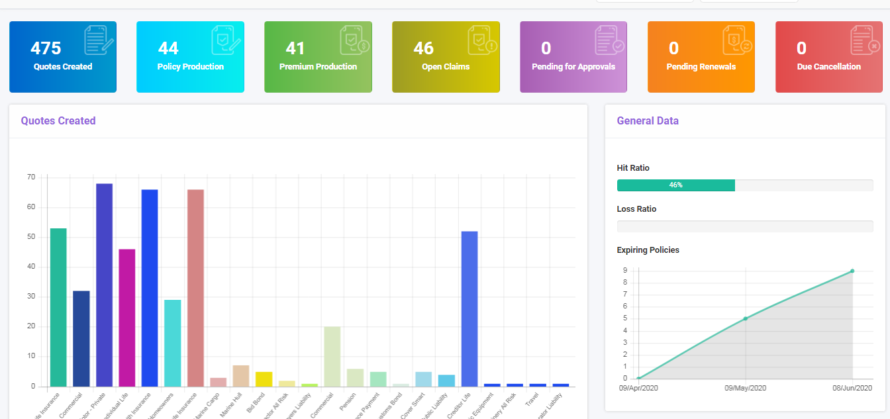The image size is (890, 419).
Task: Open the 46 Open Claims card
Action: [446, 56]
